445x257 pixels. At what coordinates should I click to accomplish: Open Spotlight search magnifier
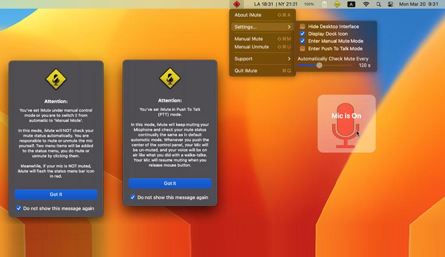point(378,4)
